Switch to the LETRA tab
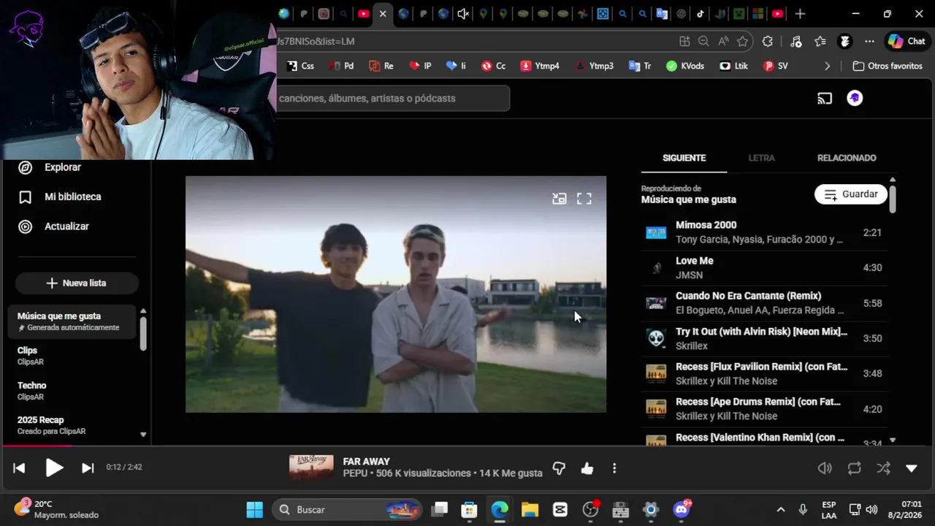Viewport: 935px width, 526px height. 762,158
